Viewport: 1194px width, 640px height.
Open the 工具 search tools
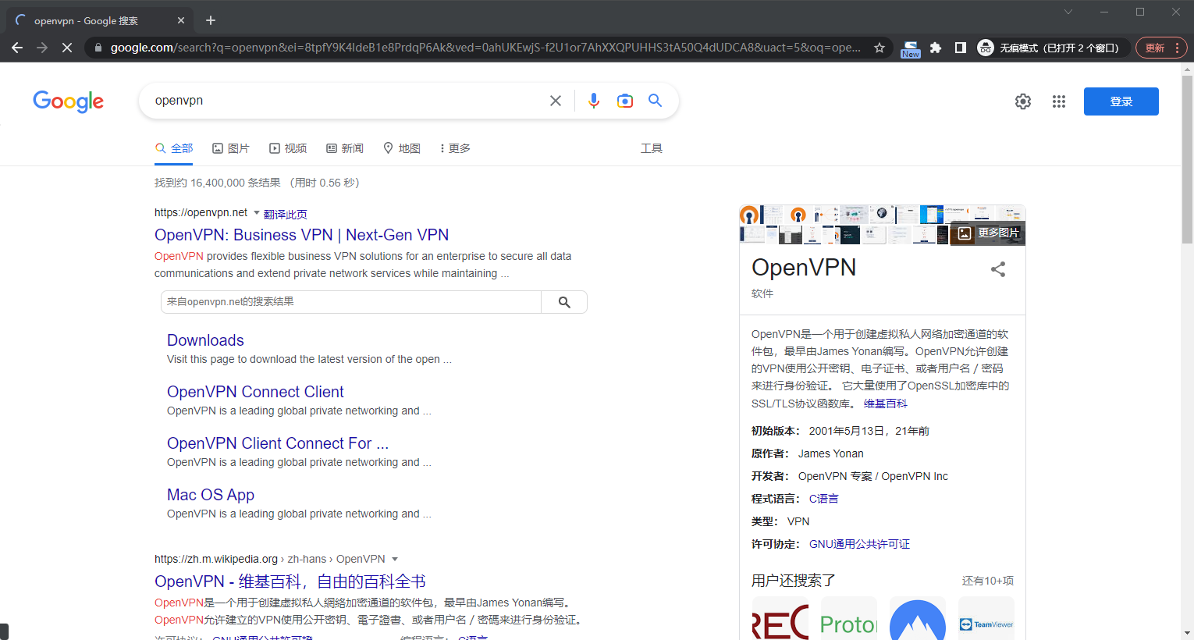tap(652, 148)
